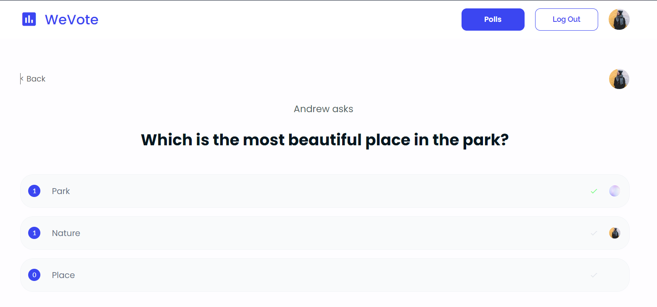The image size is (657, 307).
Task: Vote for the Park option row
Action: click(x=325, y=191)
